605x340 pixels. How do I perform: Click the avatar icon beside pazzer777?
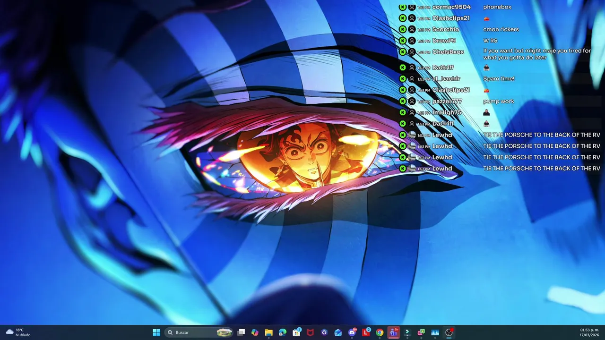click(412, 101)
